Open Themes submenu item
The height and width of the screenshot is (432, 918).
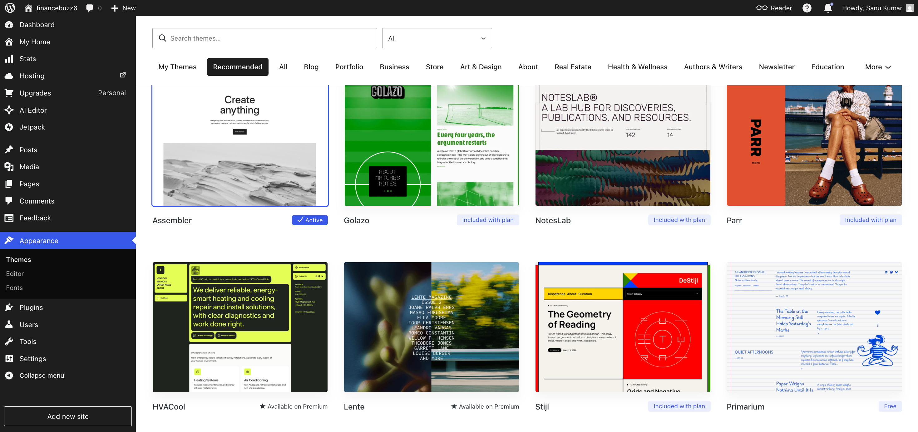coord(18,260)
